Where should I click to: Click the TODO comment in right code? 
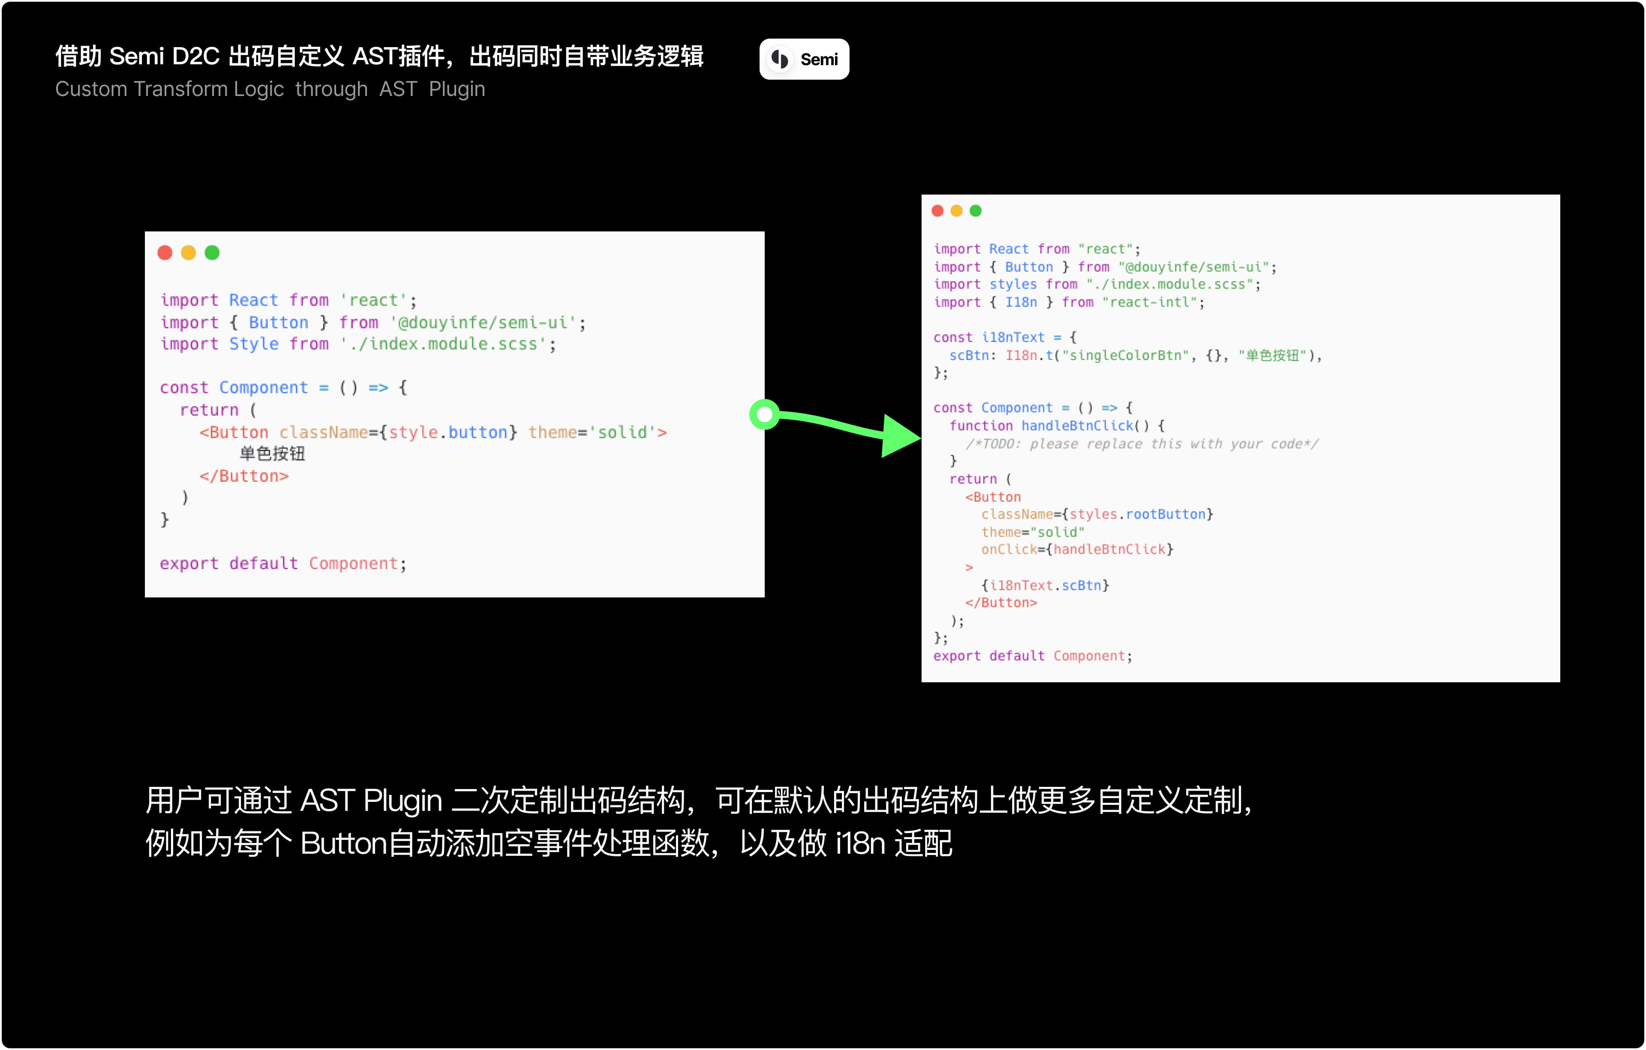[1141, 444]
